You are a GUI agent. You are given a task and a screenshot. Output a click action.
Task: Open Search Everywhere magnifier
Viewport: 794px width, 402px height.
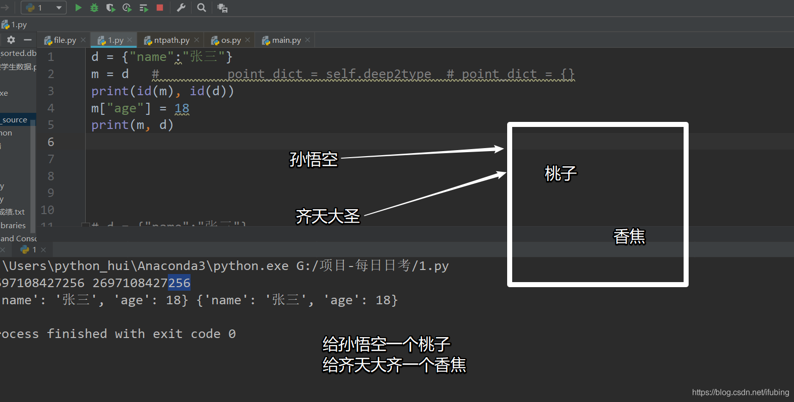tap(202, 8)
